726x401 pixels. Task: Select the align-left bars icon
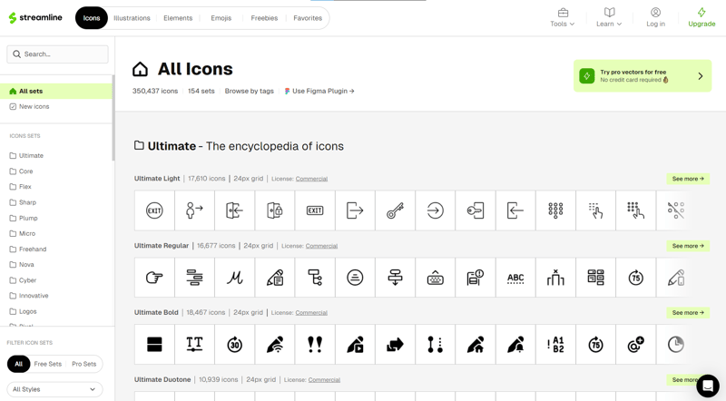pyautogui.click(x=194, y=278)
